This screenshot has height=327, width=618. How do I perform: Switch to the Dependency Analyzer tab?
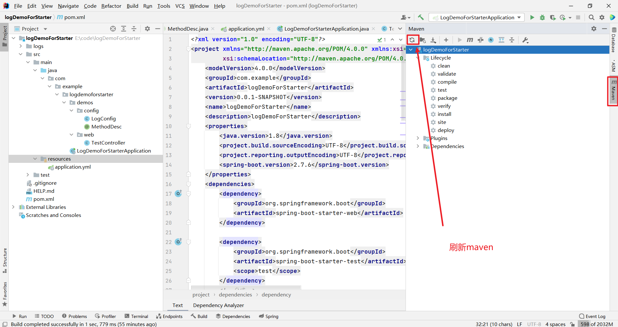[x=218, y=305]
